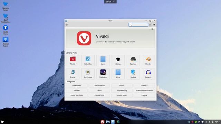Click the Vivaldi logo in the featured banner

pyautogui.click(x=84, y=38)
